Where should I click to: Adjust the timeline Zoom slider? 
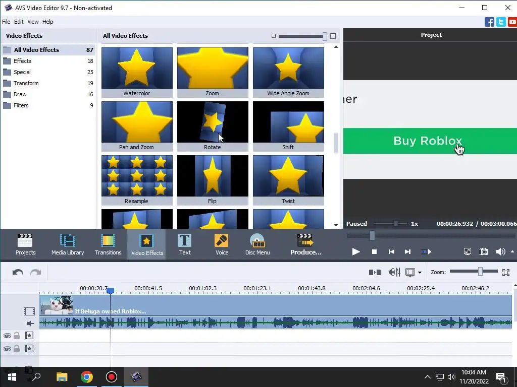click(x=481, y=272)
